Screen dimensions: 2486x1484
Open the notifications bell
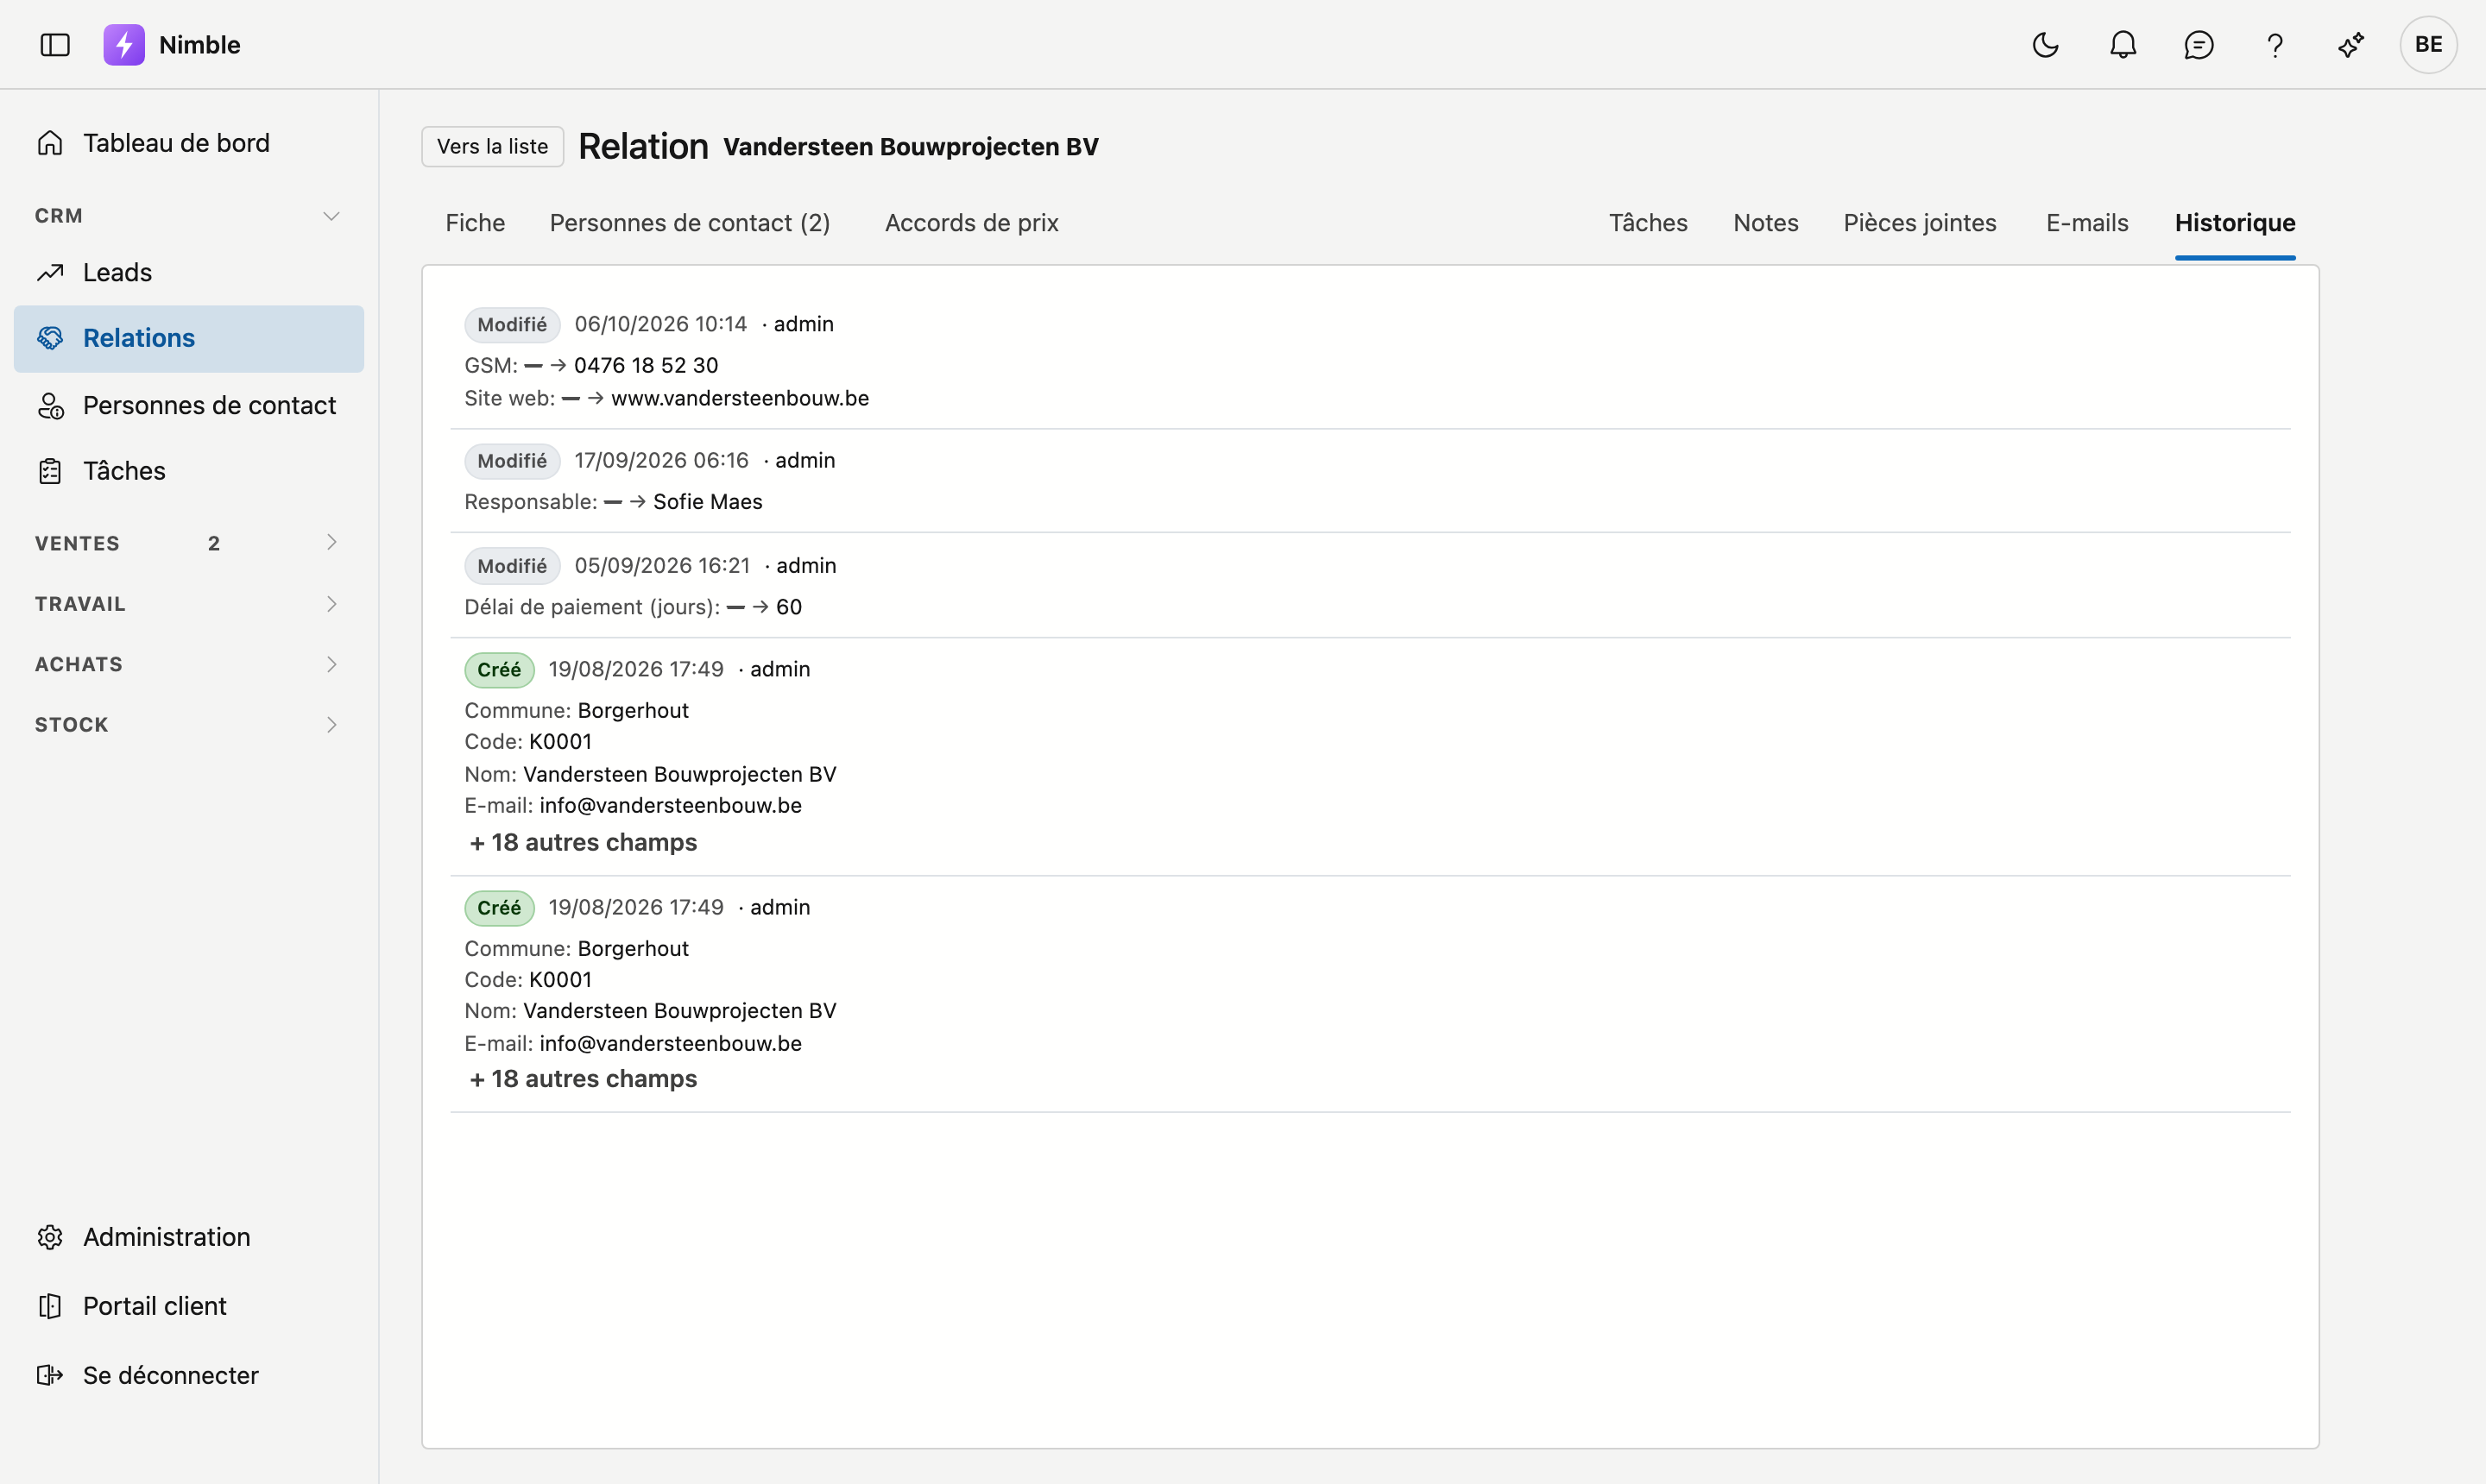pos(2123,45)
